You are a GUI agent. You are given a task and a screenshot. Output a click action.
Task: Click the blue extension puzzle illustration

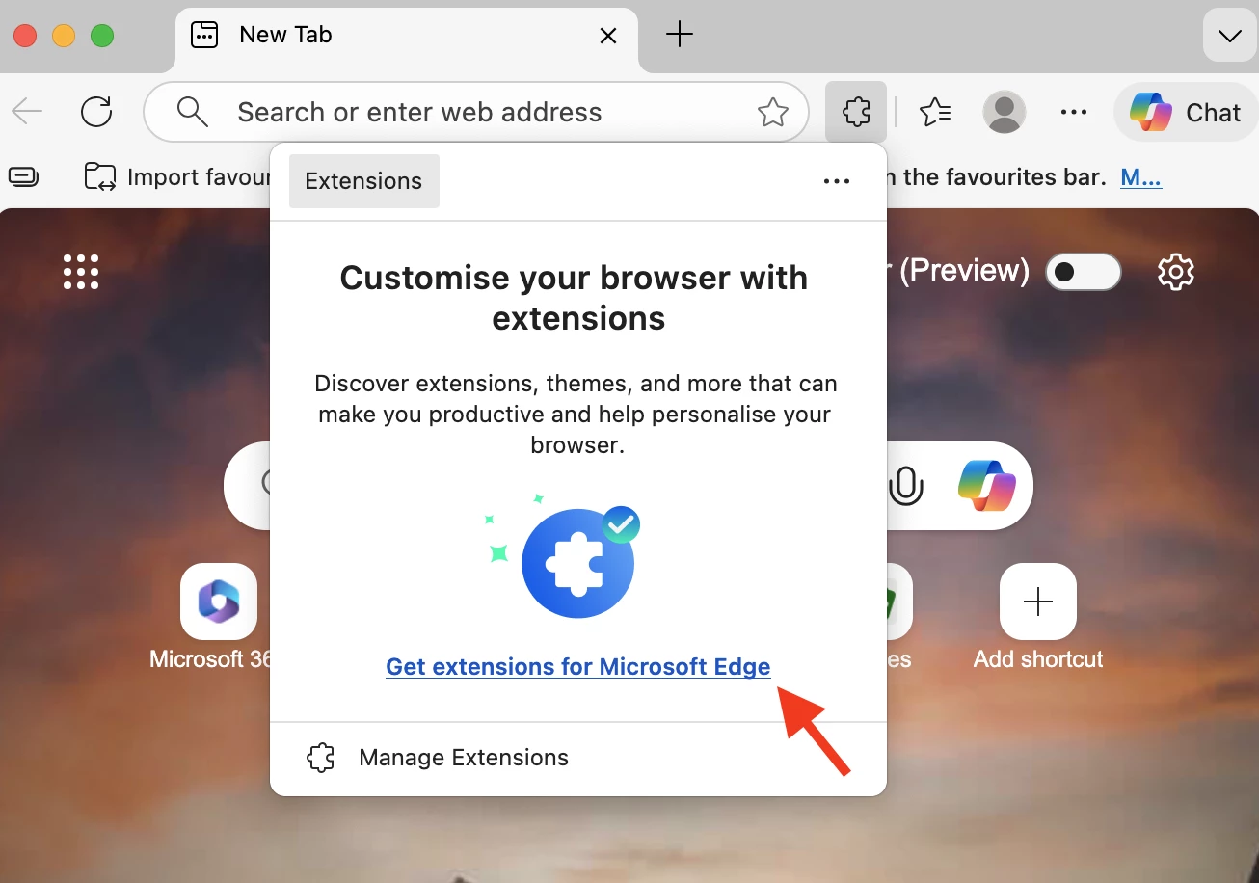tap(578, 563)
